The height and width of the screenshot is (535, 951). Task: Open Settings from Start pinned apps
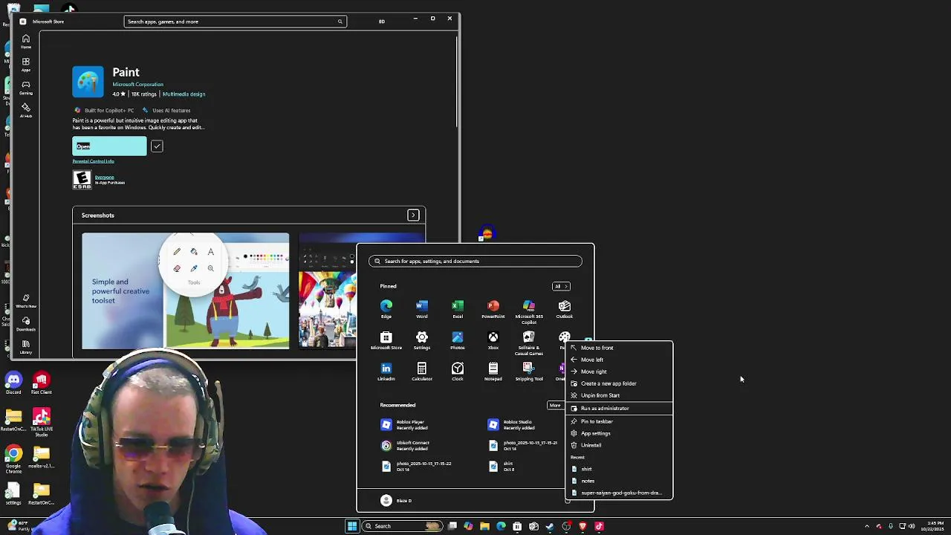[422, 341]
